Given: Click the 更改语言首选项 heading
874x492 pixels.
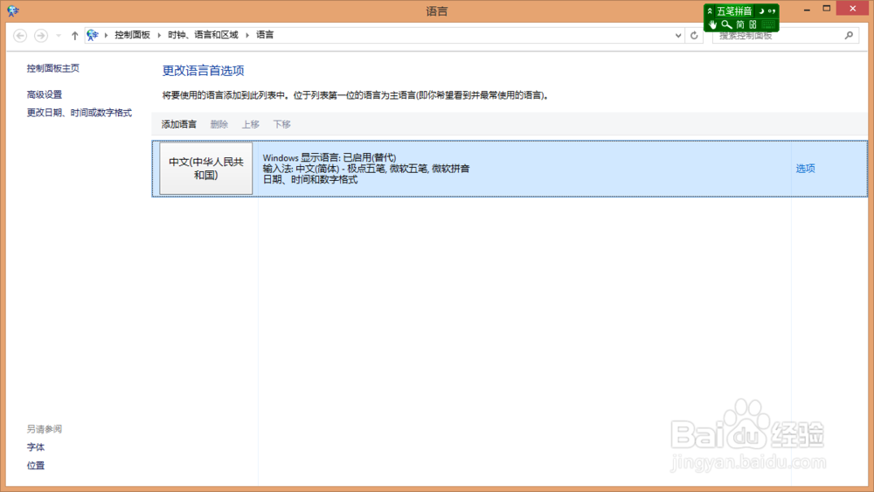Looking at the screenshot, I should 204,71.
